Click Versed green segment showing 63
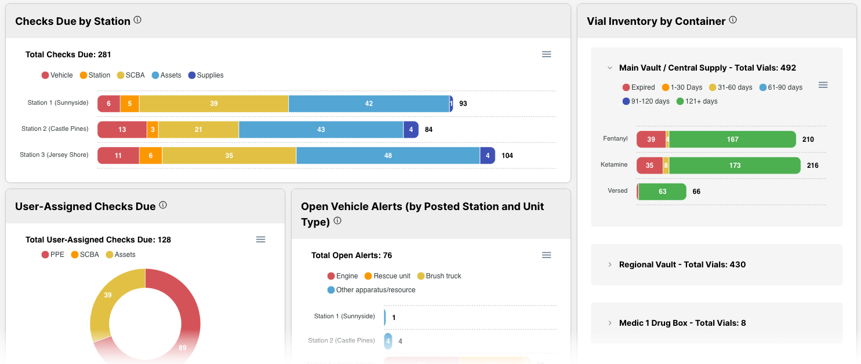Viewport: 861px width, 364px height. 662,192
